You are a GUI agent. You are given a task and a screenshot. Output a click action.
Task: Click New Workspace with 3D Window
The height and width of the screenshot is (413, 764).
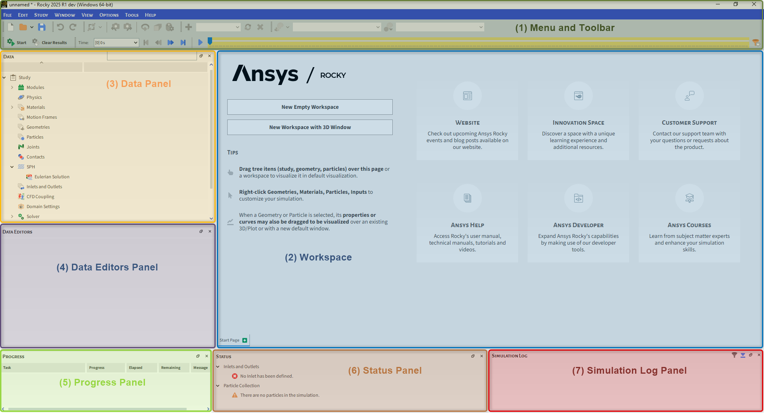pos(310,127)
